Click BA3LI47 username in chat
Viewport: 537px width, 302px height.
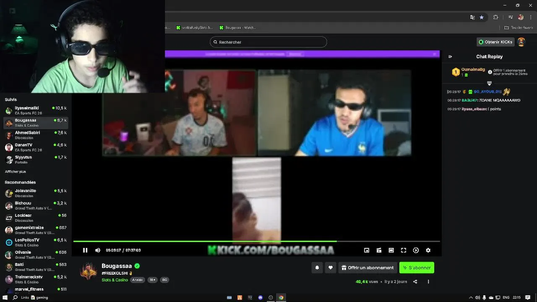[x=469, y=100]
